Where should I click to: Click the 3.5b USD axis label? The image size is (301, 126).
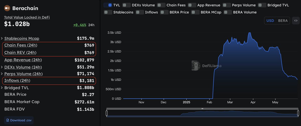pyautogui.click(x=114, y=33)
